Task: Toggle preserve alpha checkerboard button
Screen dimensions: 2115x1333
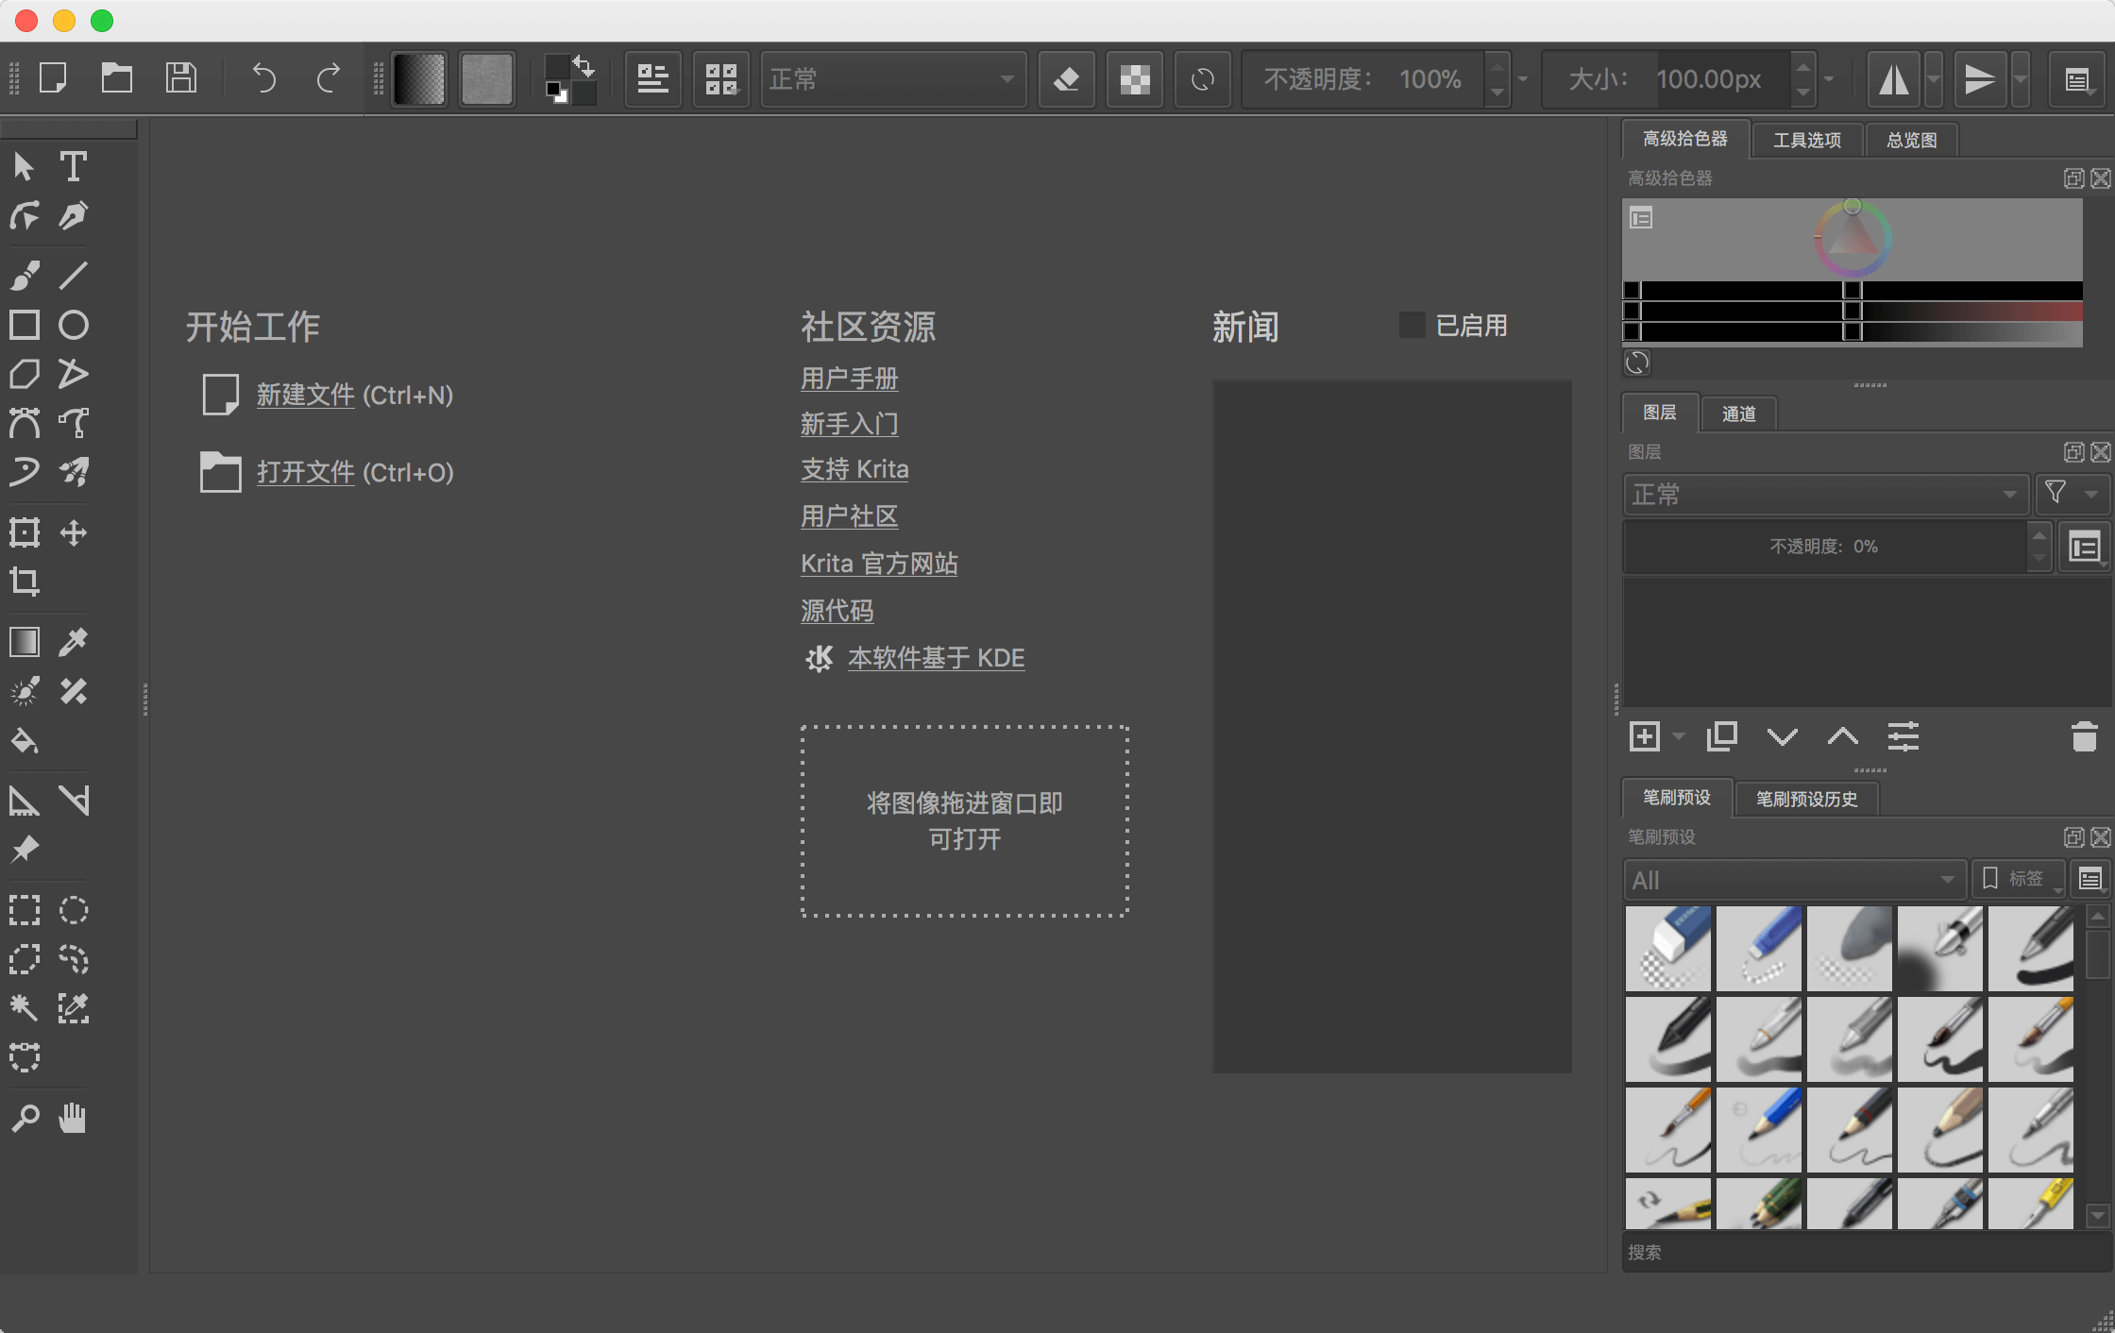Action: 1135,79
